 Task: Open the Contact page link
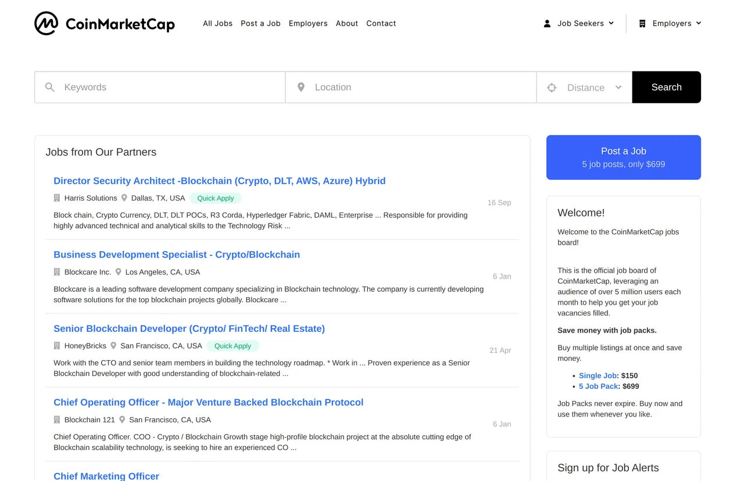[x=381, y=24]
